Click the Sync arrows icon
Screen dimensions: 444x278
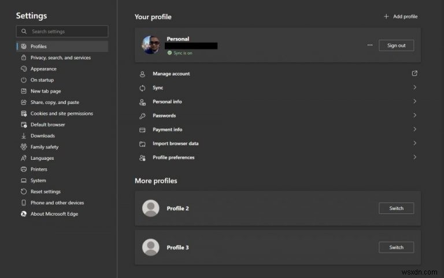click(142, 88)
